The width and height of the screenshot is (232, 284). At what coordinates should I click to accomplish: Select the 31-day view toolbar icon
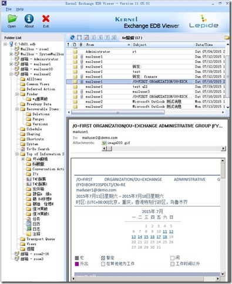click(114, 38)
